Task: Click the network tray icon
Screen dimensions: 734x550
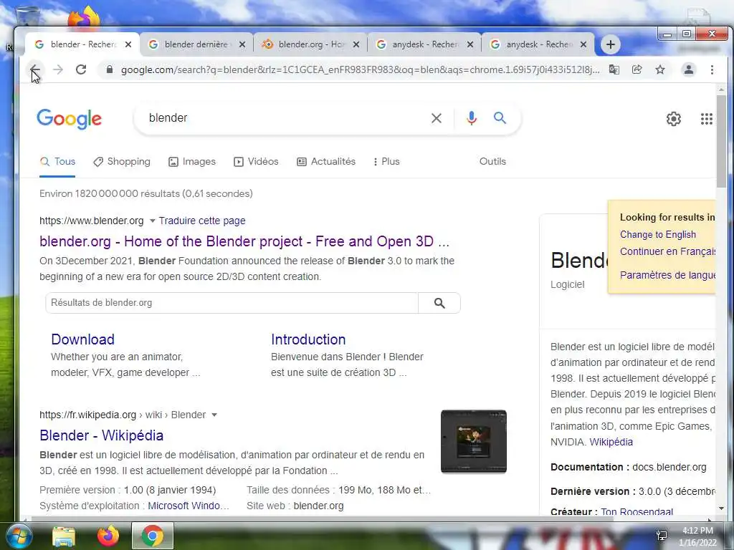Action: coord(662,536)
